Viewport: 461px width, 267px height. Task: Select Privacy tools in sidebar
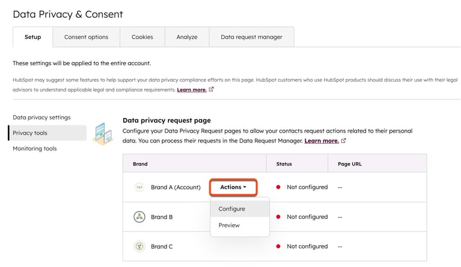coord(47,133)
